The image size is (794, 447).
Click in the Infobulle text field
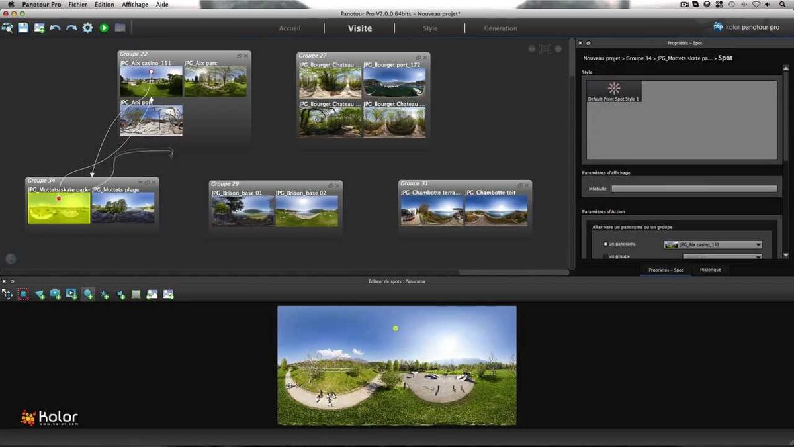tap(694, 189)
